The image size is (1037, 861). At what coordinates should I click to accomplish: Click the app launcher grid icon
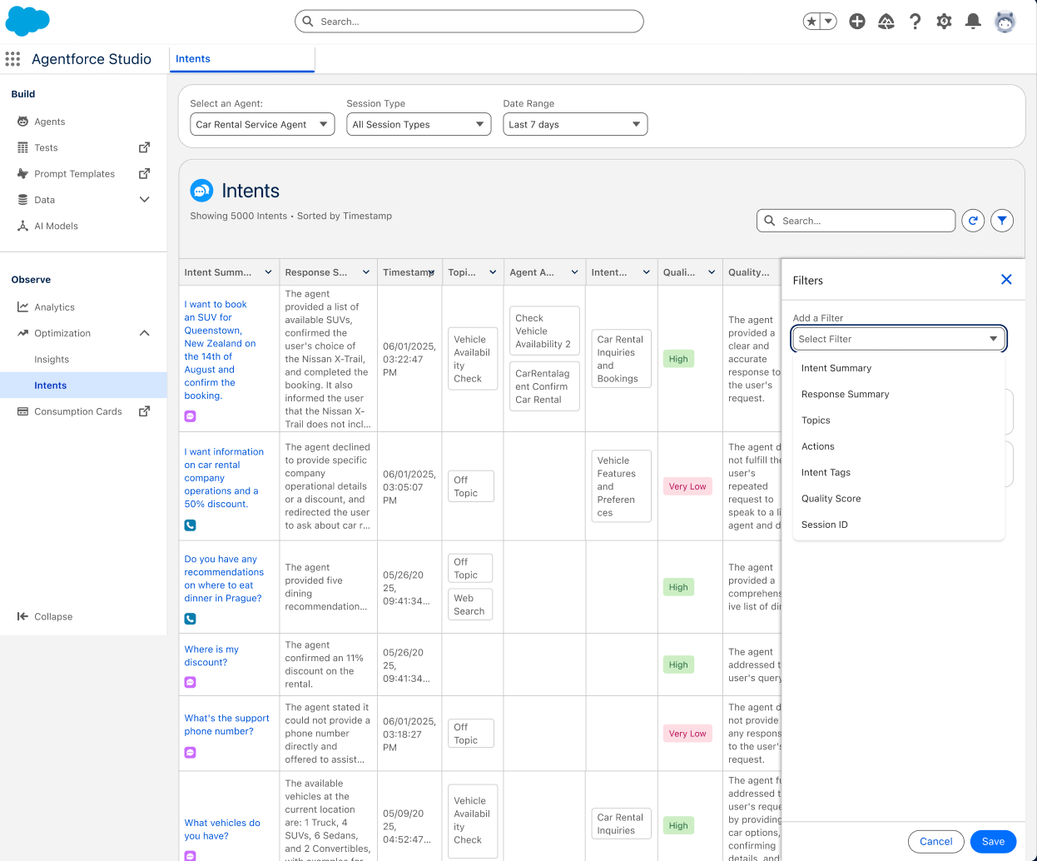coord(12,58)
